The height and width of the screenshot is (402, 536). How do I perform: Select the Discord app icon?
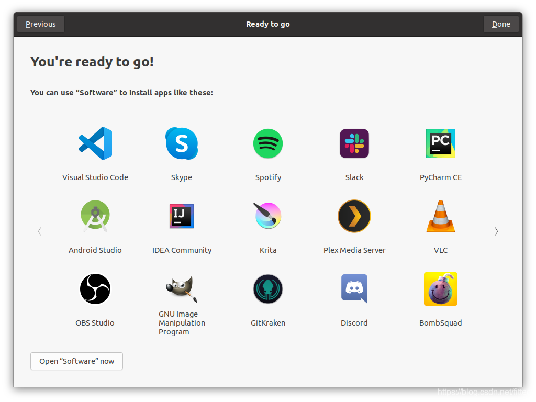coord(354,289)
